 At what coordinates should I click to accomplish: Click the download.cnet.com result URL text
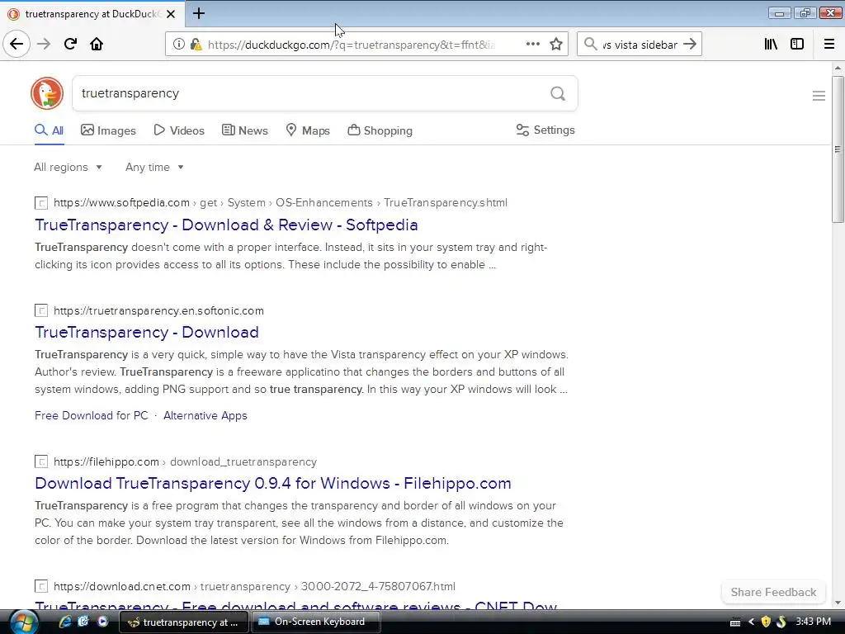click(122, 587)
